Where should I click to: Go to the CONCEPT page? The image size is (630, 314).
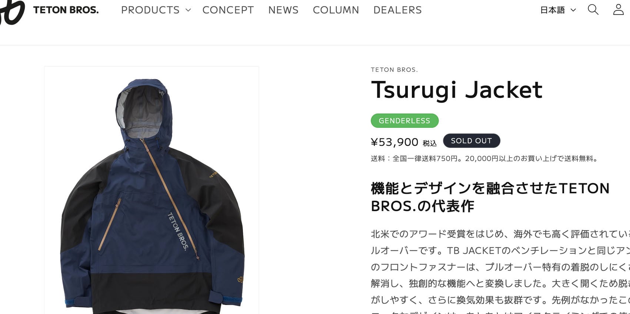click(x=228, y=10)
